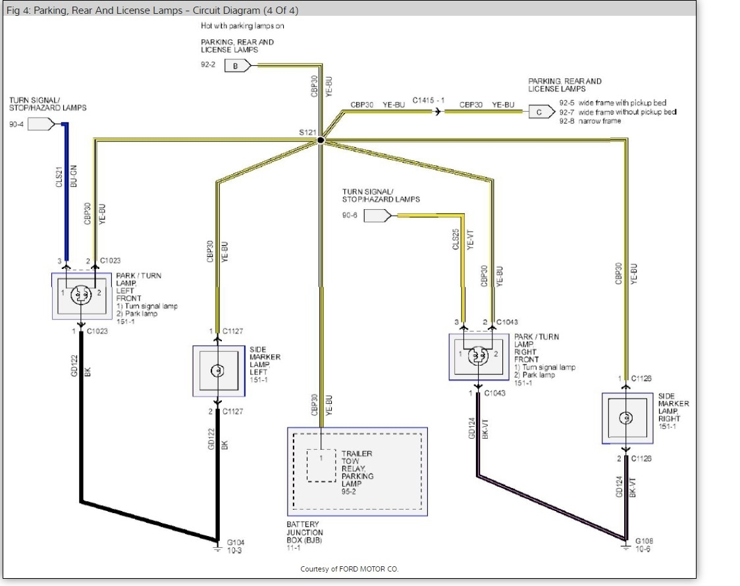This screenshot has width=740, height=586.
Task: Click the right side marker lamp symbol
Action: tap(626, 418)
